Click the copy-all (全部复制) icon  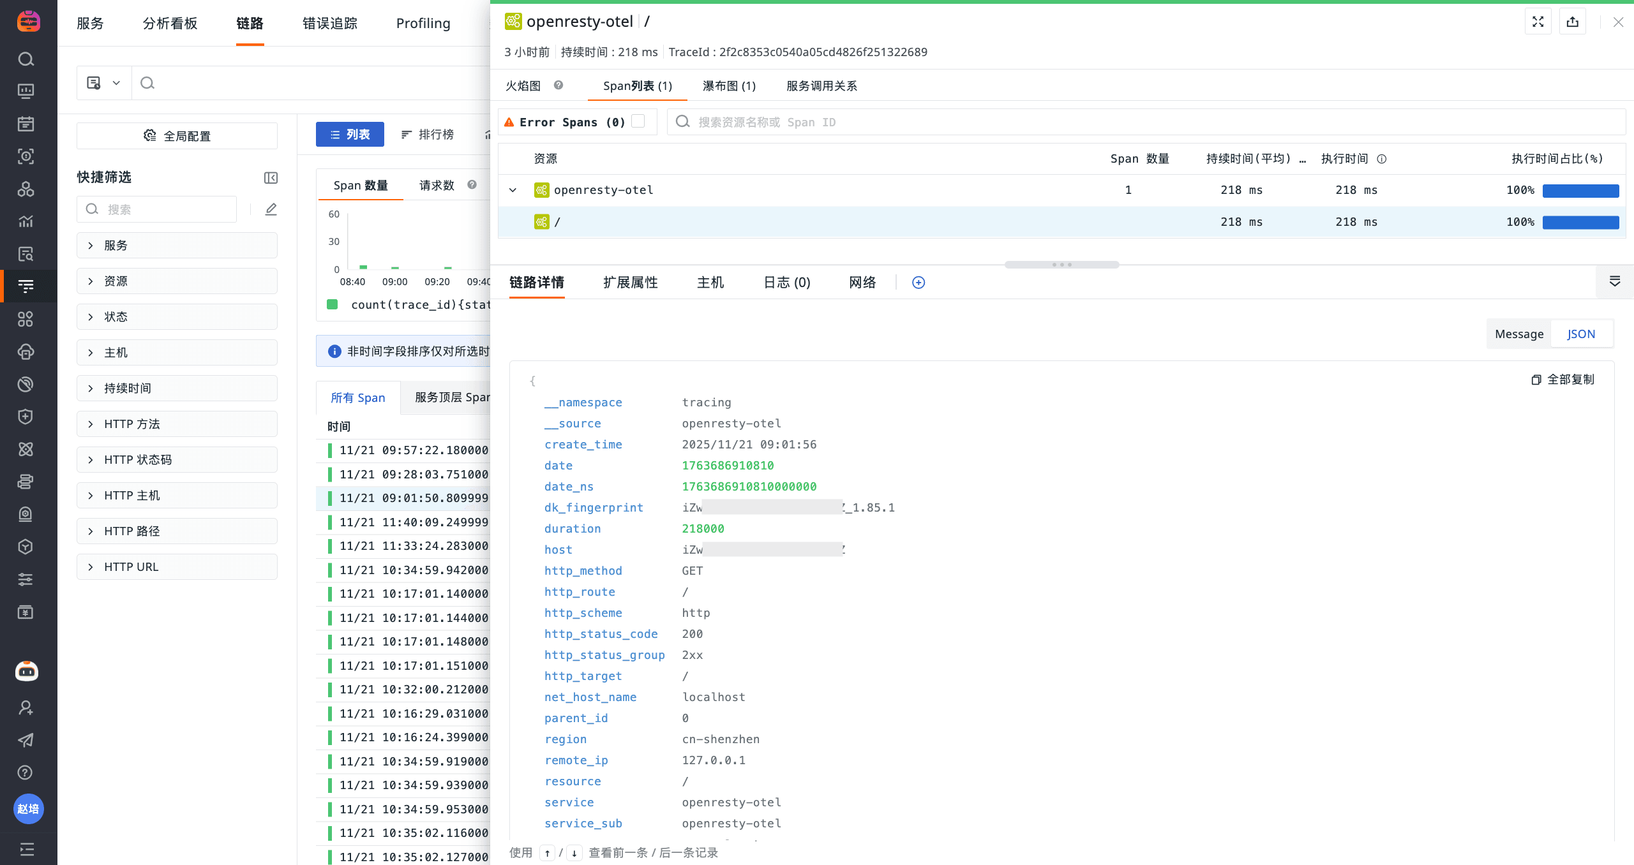pos(1536,380)
